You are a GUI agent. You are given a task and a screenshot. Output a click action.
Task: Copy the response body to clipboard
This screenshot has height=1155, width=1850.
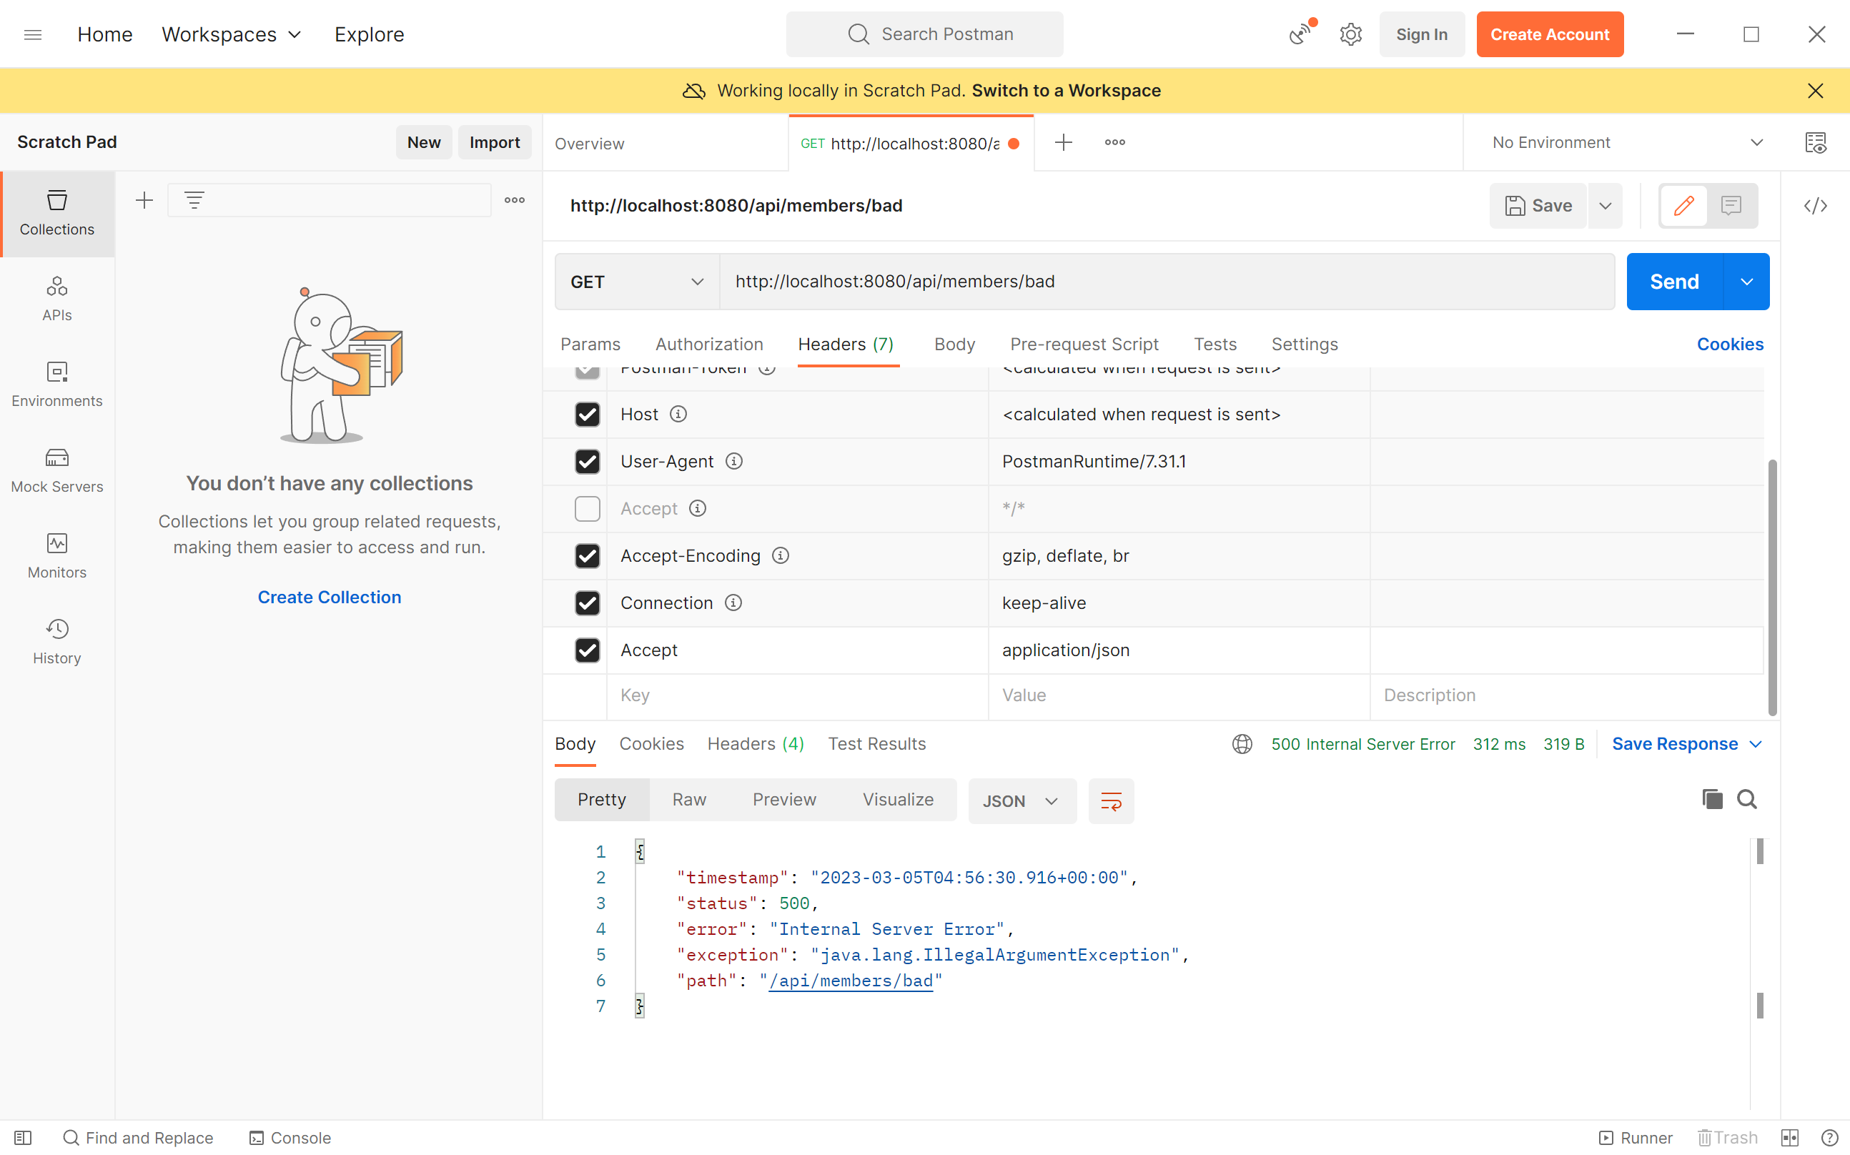pos(1712,800)
